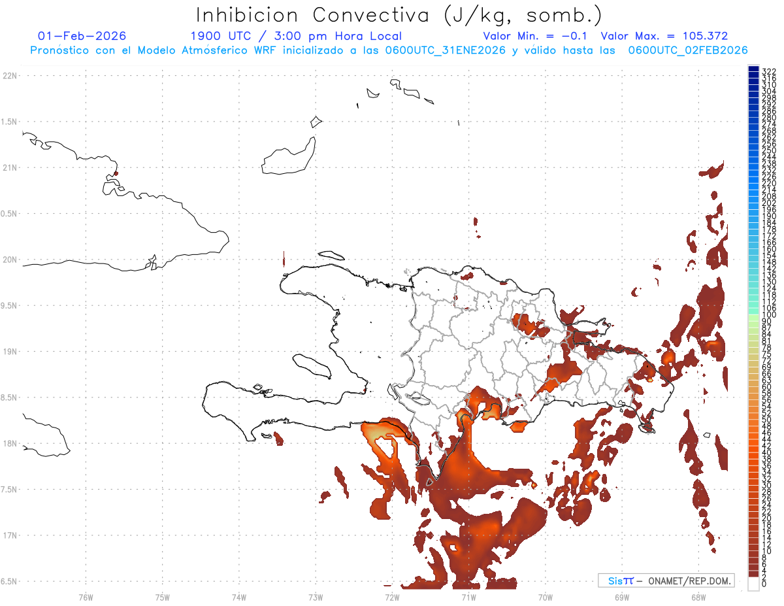This screenshot has height=606, width=784.
Task: Click the '8.5N' latitude label
Action: (x=10, y=397)
